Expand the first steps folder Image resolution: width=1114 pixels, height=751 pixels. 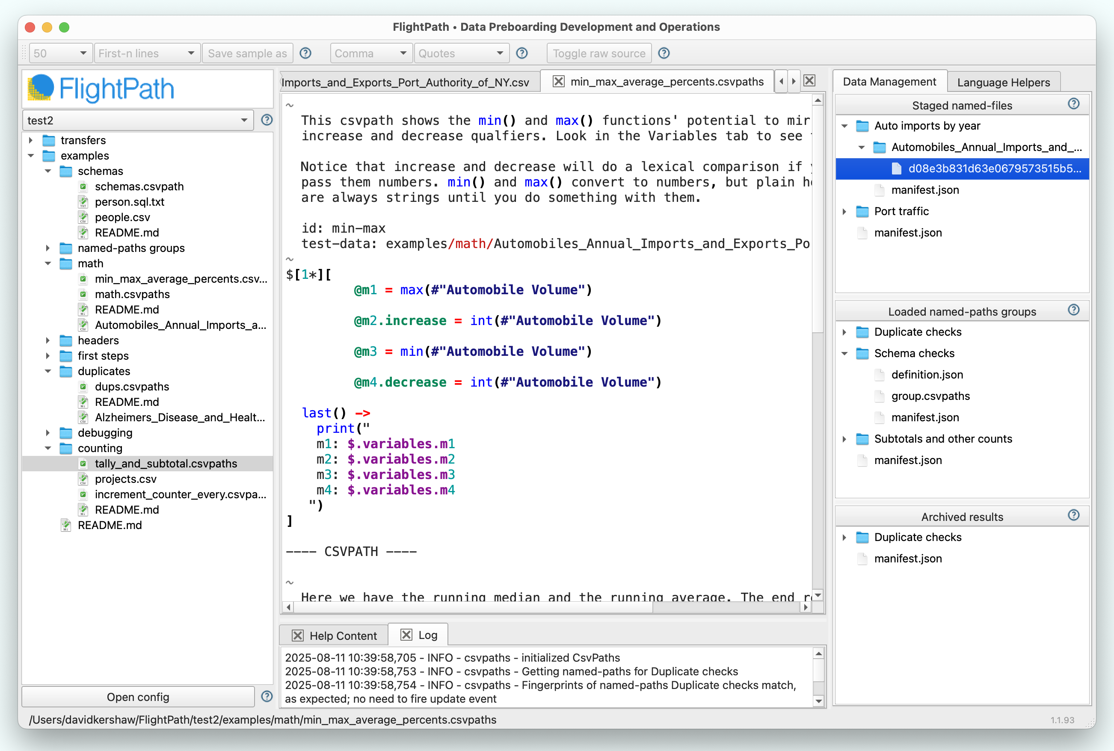click(x=48, y=356)
